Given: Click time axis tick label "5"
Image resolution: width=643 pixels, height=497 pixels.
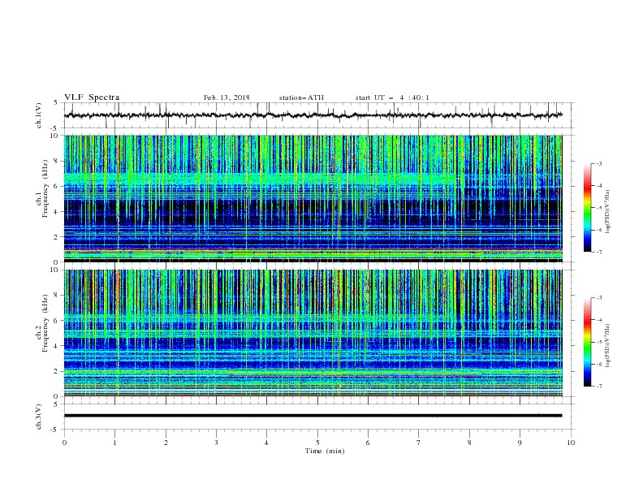Looking at the screenshot, I should tap(317, 443).
